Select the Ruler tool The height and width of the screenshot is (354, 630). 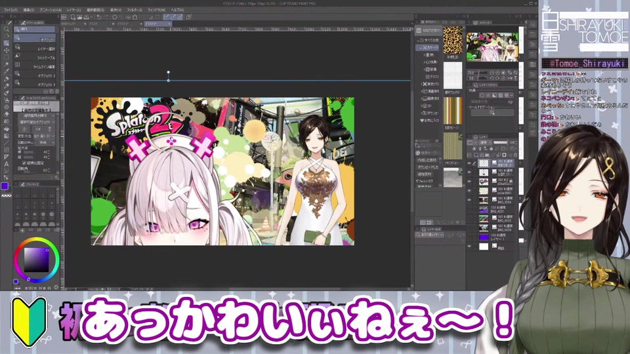pyautogui.click(x=7, y=157)
